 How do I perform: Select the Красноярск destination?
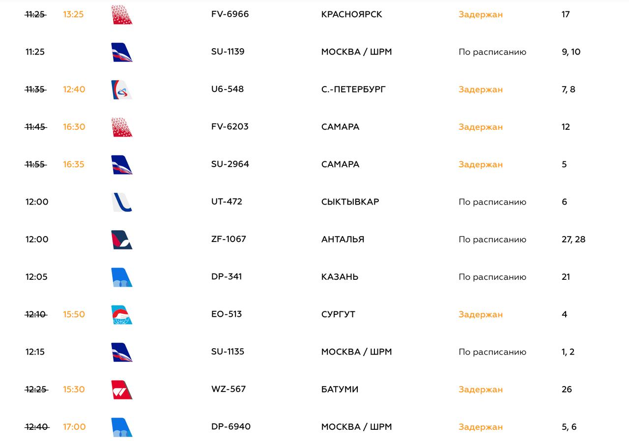(x=351, y=14)
